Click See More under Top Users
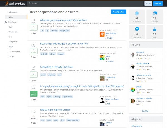Viewport: 167px width, 128px height. click(x=146, y=111)
